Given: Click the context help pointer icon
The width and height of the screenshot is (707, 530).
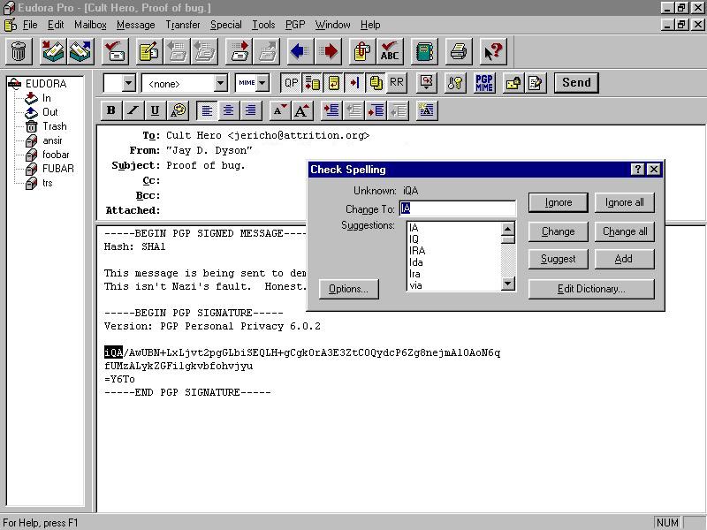Looking at the screenshot, I should pos(493,52).
